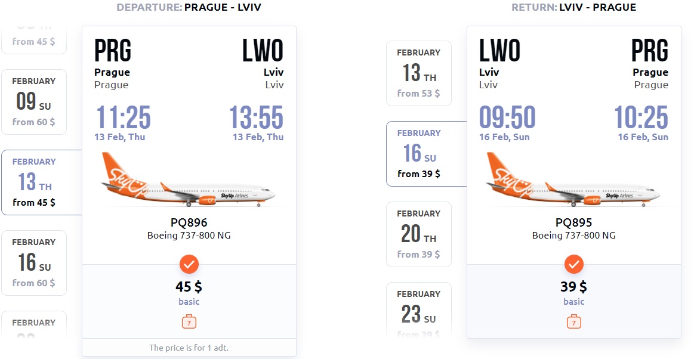This screenshot has width=694, height=359.
Task: Click the SkyUp airplane image for flight PQ896
Action: pyautogui.click(x=187, y=179)
